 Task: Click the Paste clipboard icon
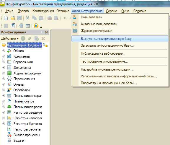point(41,18)
